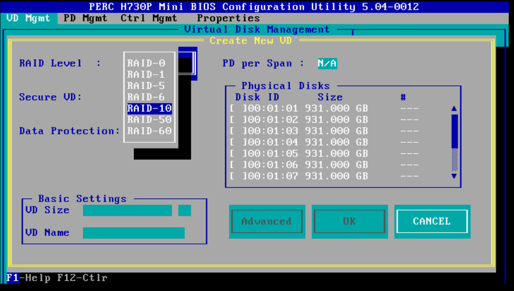Click the F1-Help shortcut label
Screen dimensions: 514x291
click(28, 278)
